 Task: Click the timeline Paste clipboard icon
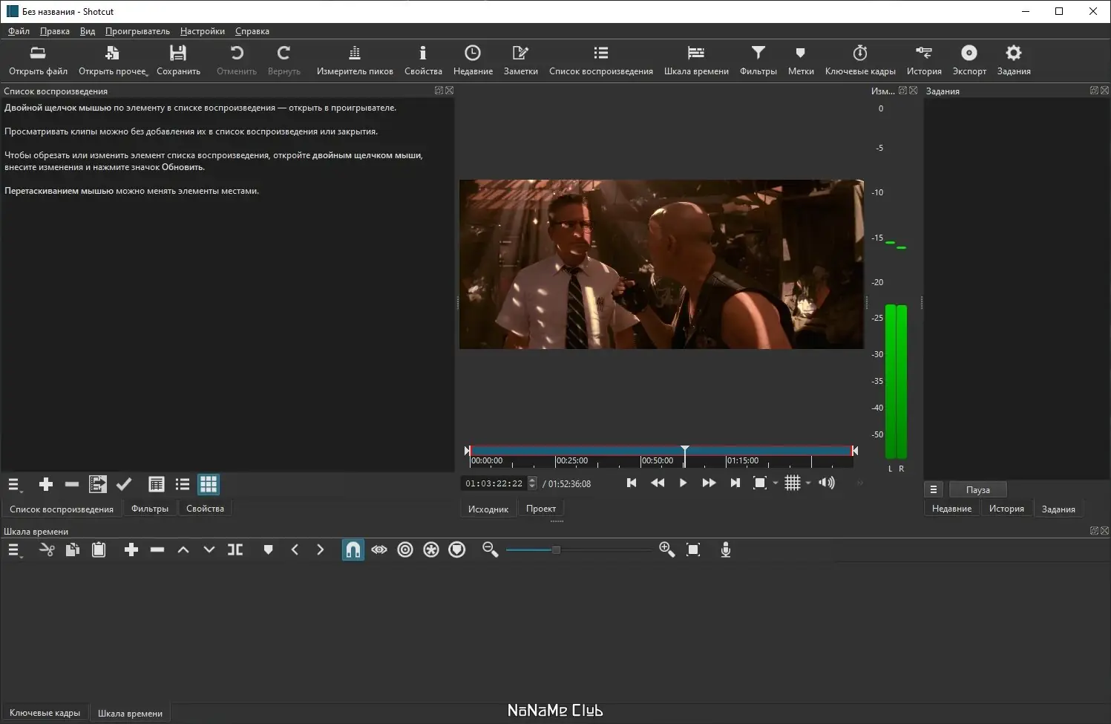tap(99, 550)
